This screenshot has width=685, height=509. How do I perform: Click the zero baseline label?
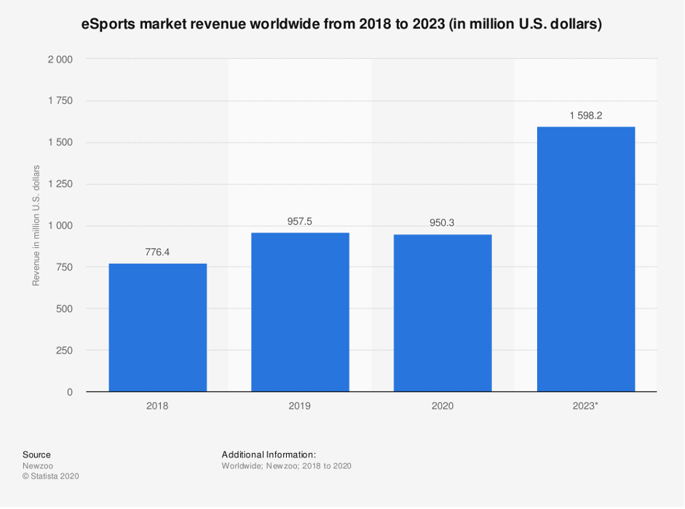[x=70, y=392]
